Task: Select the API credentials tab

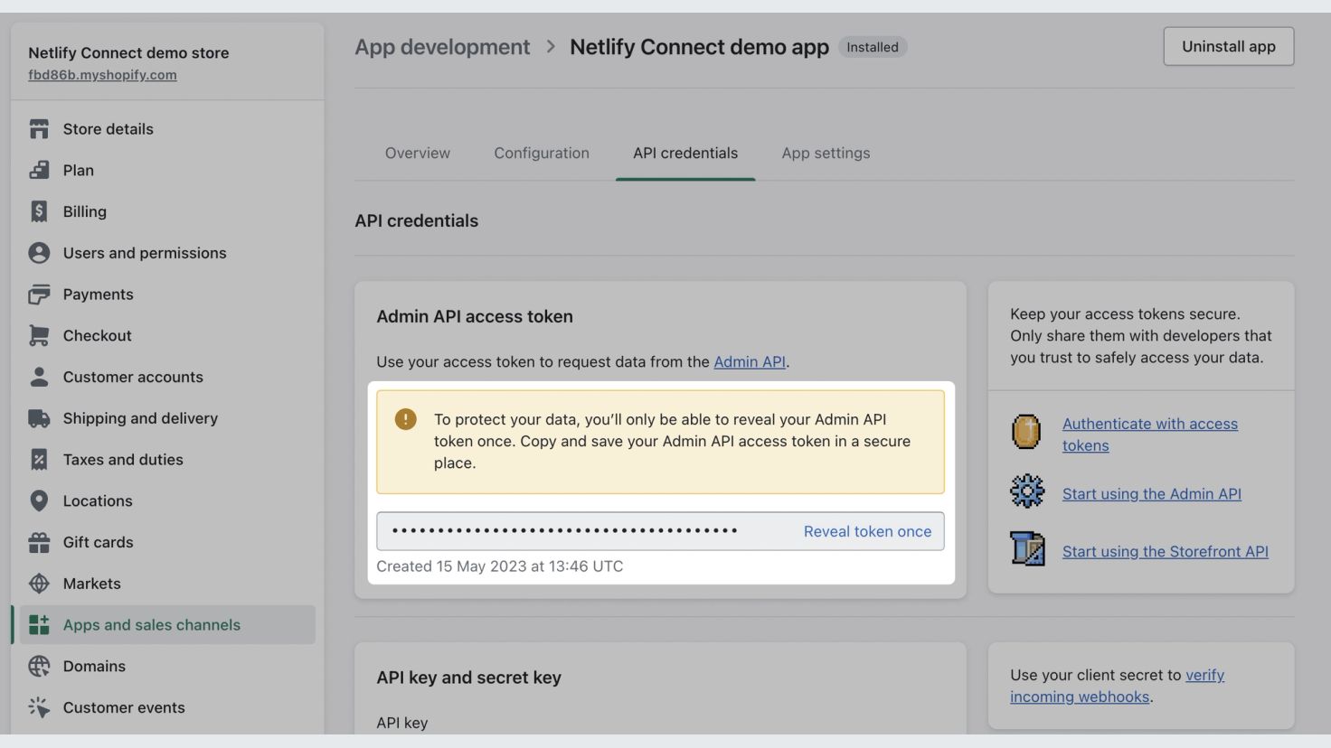Action: pos(685,154)
